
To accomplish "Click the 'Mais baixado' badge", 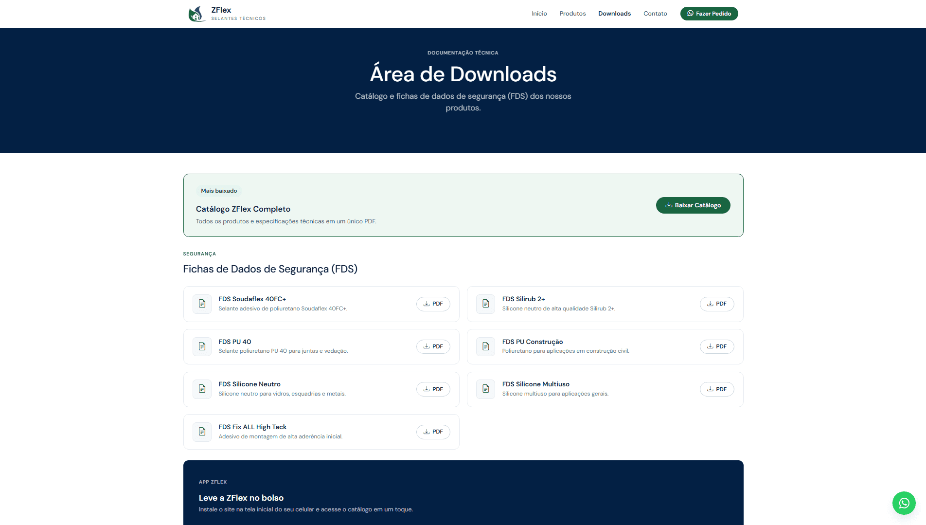I will [219, 191].
